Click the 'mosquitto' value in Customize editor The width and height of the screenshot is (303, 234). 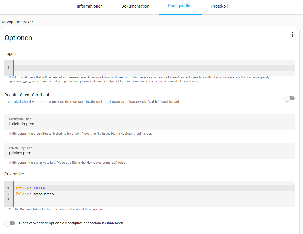43,194
